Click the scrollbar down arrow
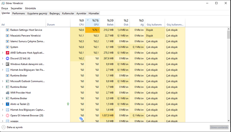Viewport: 231px width, 132px height. tap(229, 121)
